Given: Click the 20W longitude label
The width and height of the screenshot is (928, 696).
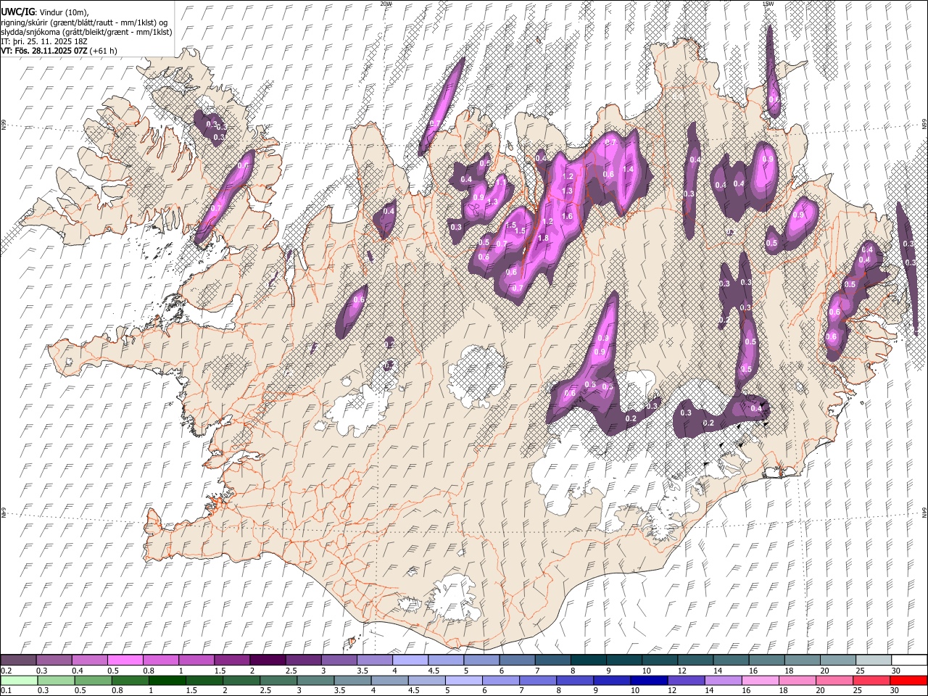Looking at the screenshot, I should click(x=386, y=4).
